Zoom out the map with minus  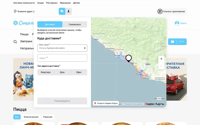click(161, 66)
